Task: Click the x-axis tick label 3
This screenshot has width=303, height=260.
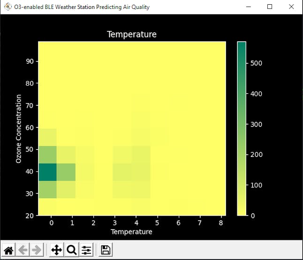Action: pos(115,223)
